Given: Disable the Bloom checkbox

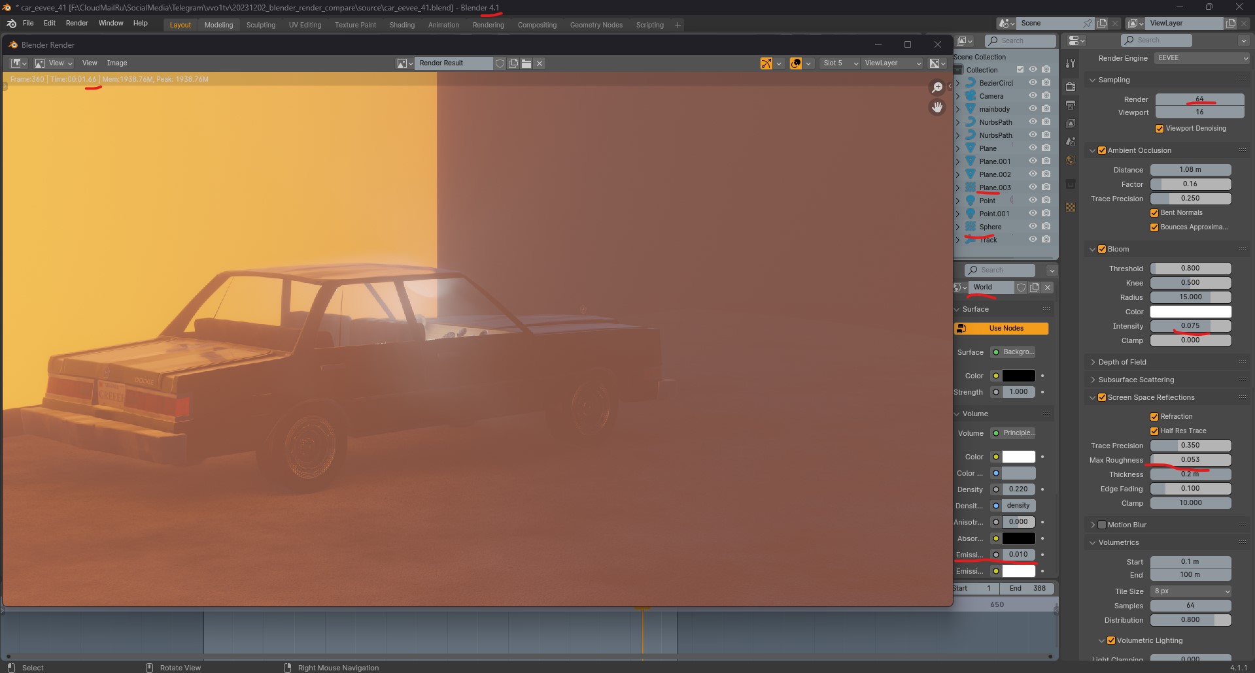Looking at the screenshot, I should pyautogui.click(x=1102, y=249).
